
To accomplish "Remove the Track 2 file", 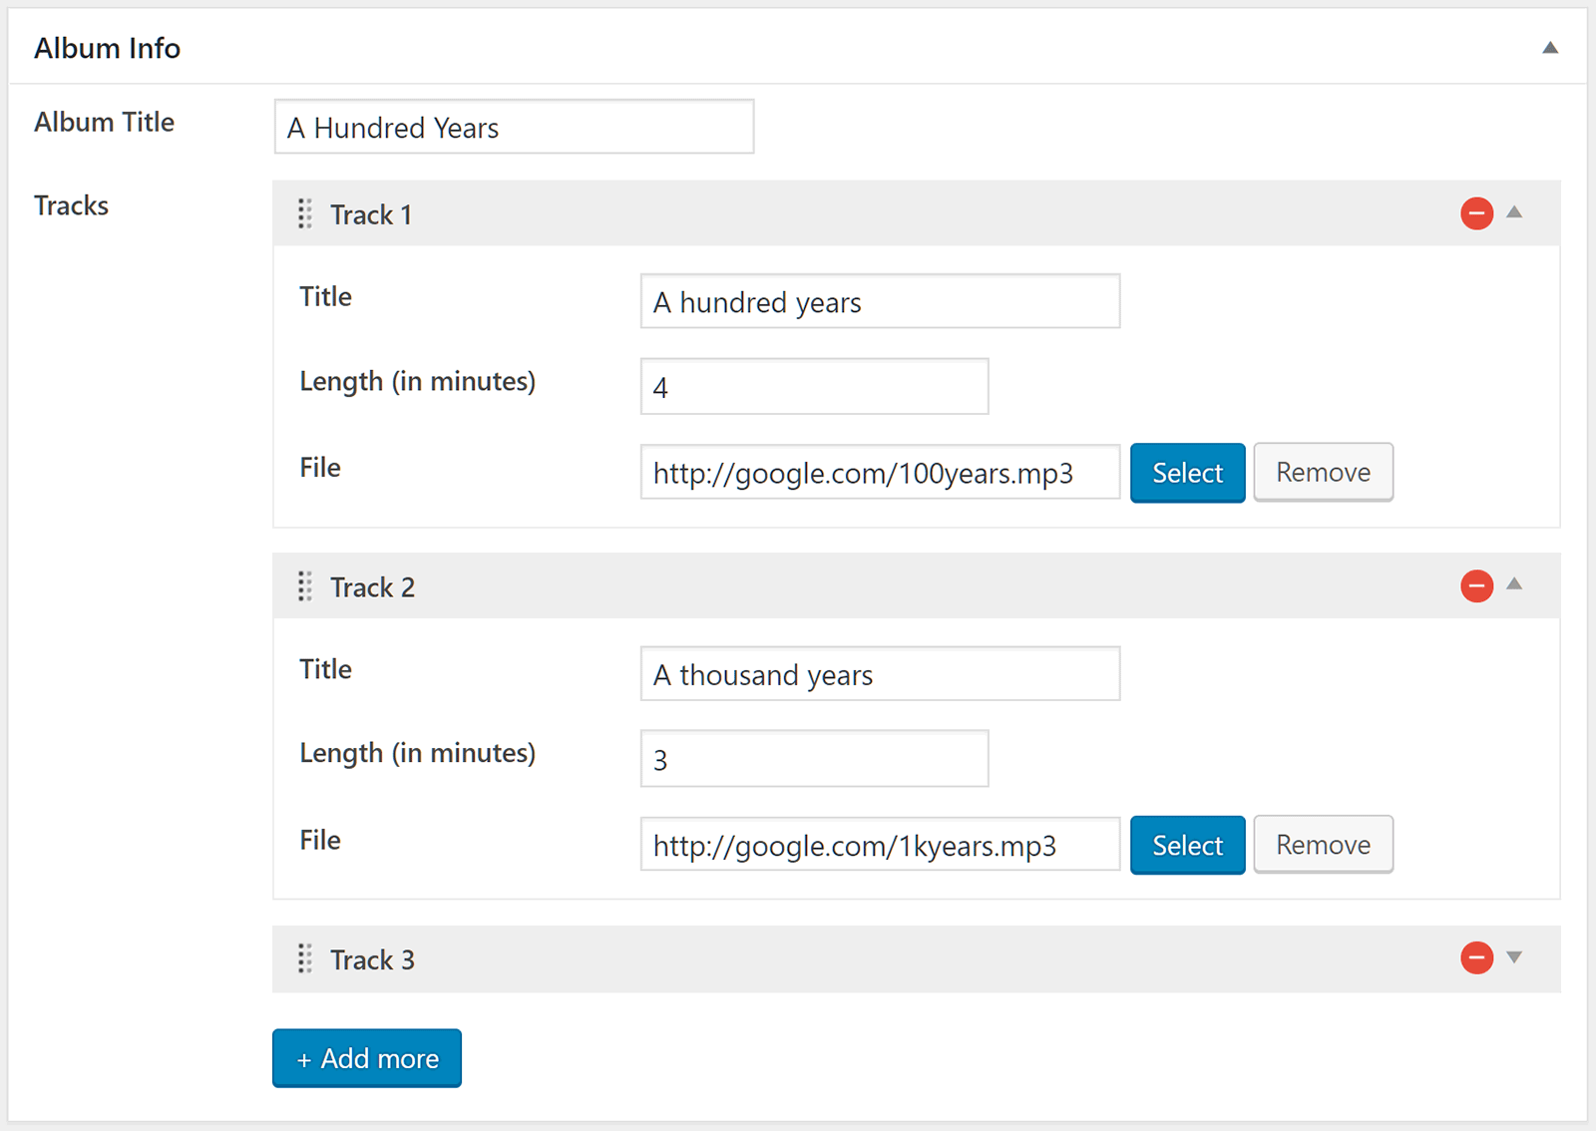I will [x=1323, y=845].
